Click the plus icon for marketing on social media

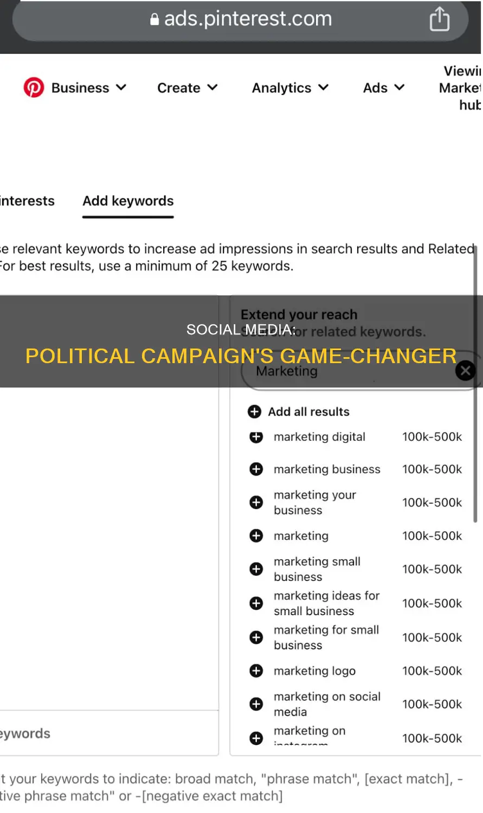[x=255, y=704]
